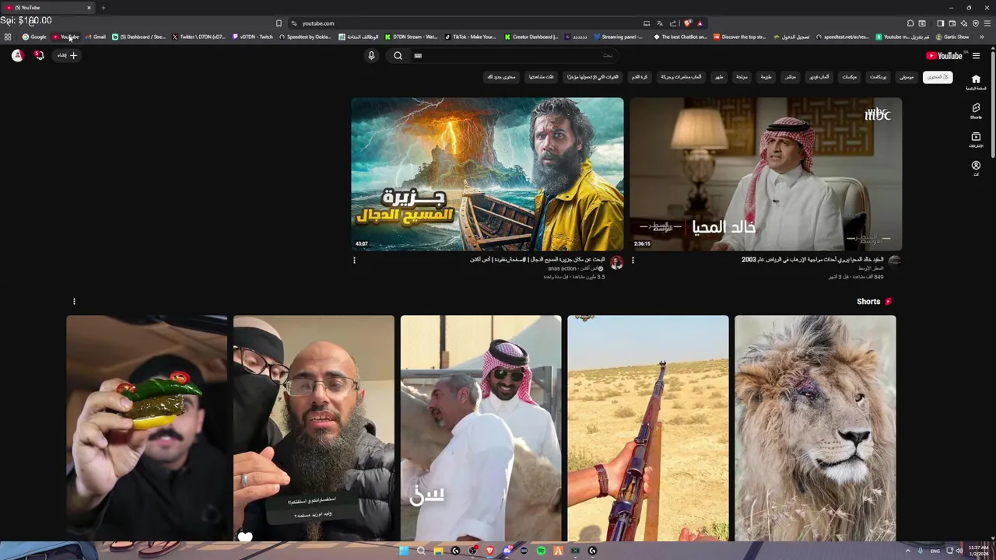The image size is (996, 560).
Task: Open the notifications bell
Action: (x=39, y=55)
